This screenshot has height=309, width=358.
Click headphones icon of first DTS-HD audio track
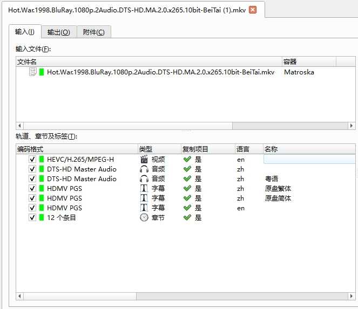[144, 169]
